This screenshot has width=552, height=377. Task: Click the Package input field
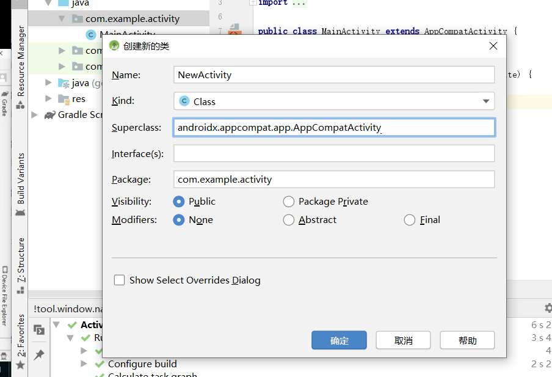334,180
